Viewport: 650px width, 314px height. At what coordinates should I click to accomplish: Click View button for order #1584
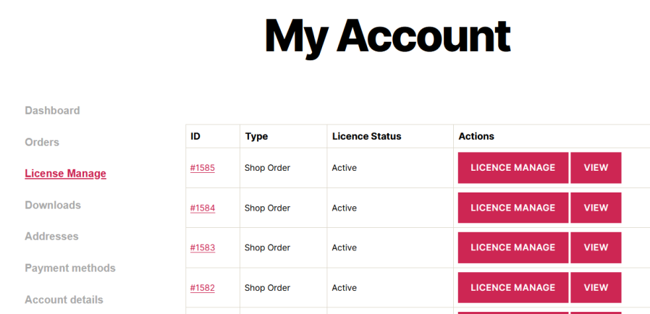coord(596,208)
